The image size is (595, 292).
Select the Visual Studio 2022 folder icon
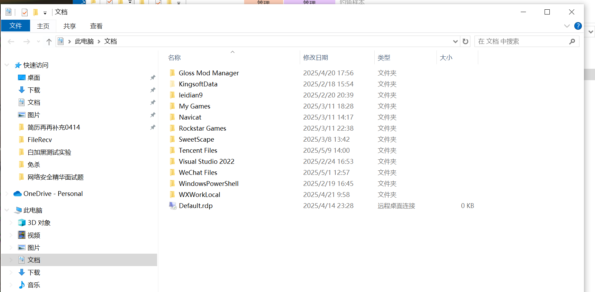click(173, 161)
